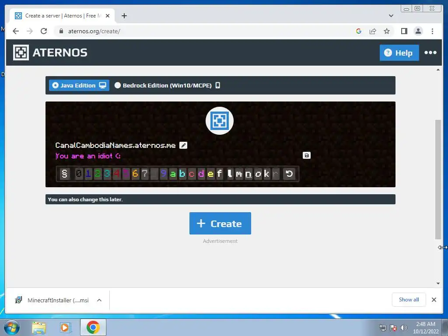The width and height of the screenshot is (448, 336).
Task: Pick black color code 0
Action: click(x=79, y=174)
